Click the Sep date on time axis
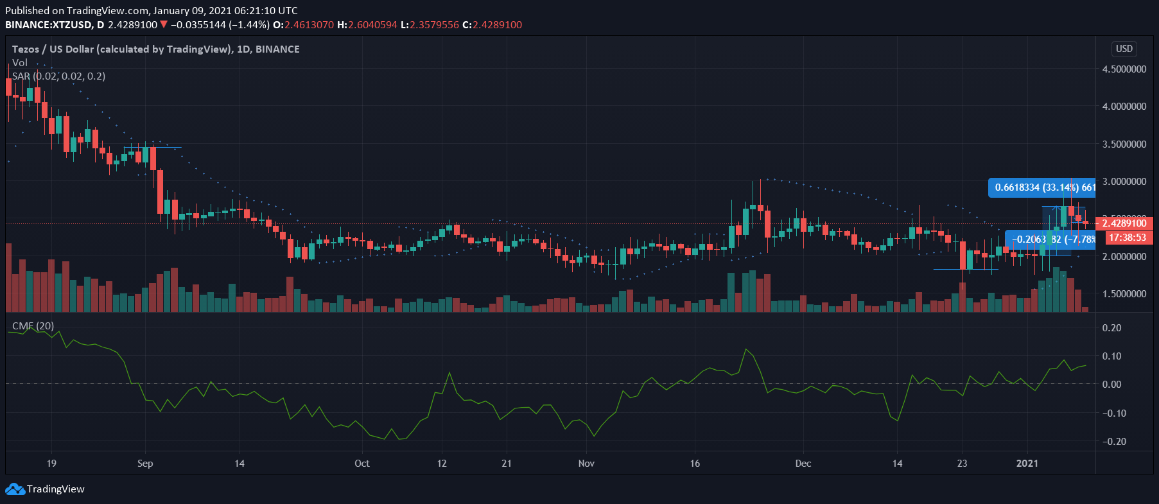 [145, 464]
